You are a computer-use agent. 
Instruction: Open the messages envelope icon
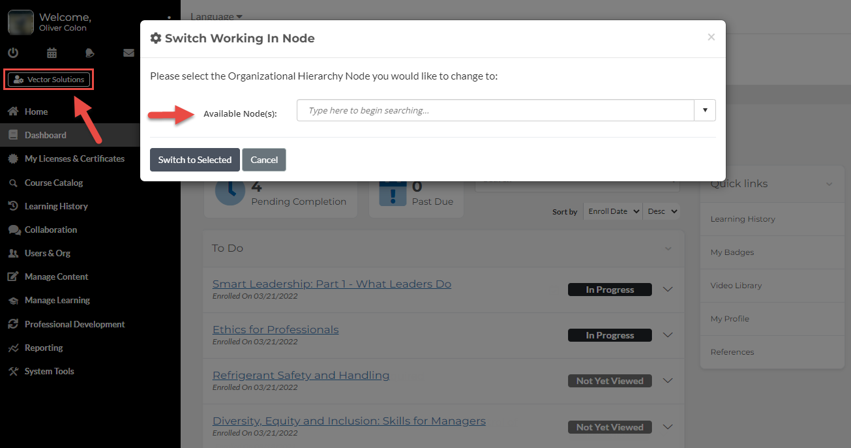click(128, 53)
